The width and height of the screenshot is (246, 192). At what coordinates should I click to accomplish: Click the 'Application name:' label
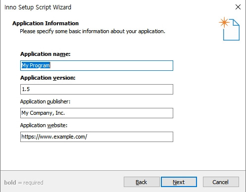(46, 54)
